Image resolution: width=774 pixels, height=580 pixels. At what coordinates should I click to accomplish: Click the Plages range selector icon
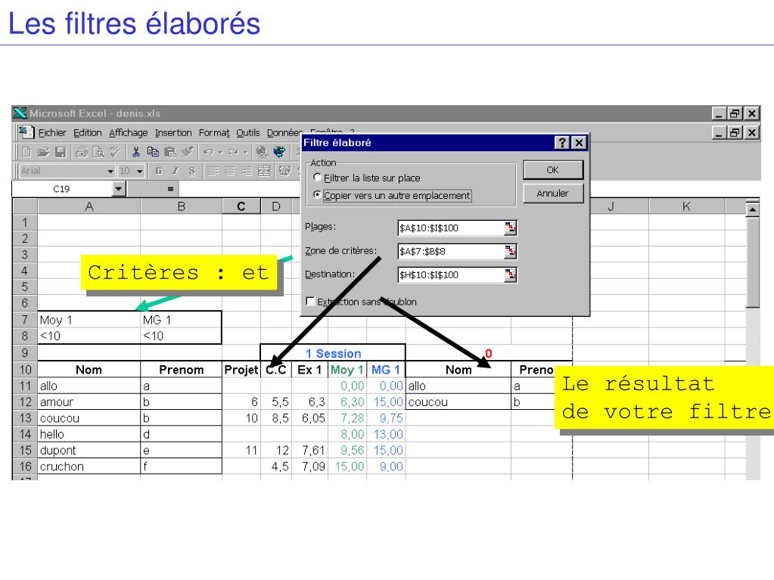[510, 228]
